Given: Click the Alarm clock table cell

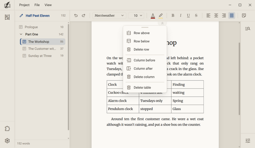Looking at the screenshot, I should [123, 101].
